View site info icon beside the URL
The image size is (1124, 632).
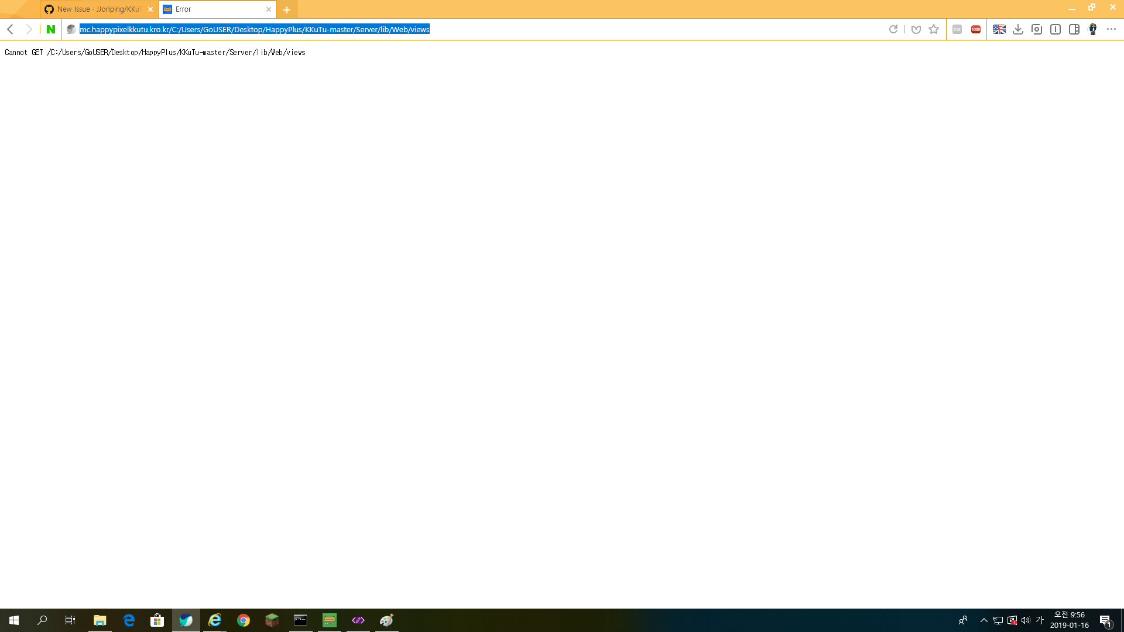coord(71,29)
